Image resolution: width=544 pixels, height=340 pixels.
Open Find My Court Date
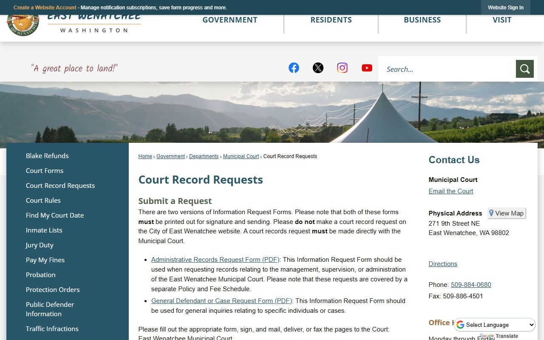point(55,215)
